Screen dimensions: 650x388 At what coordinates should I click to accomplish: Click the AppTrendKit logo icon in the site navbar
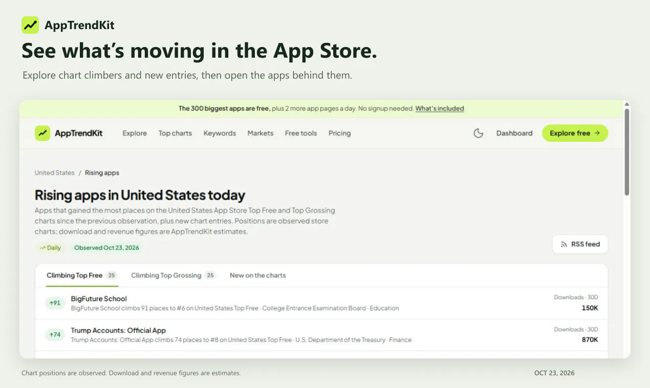click(x=42, y=133)
